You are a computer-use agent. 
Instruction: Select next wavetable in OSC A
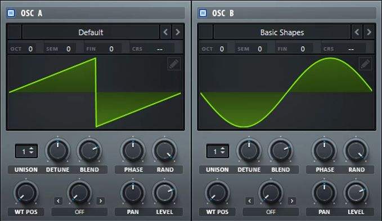(178, 32)
